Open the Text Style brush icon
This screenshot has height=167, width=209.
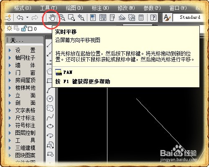tap(167, 18)
